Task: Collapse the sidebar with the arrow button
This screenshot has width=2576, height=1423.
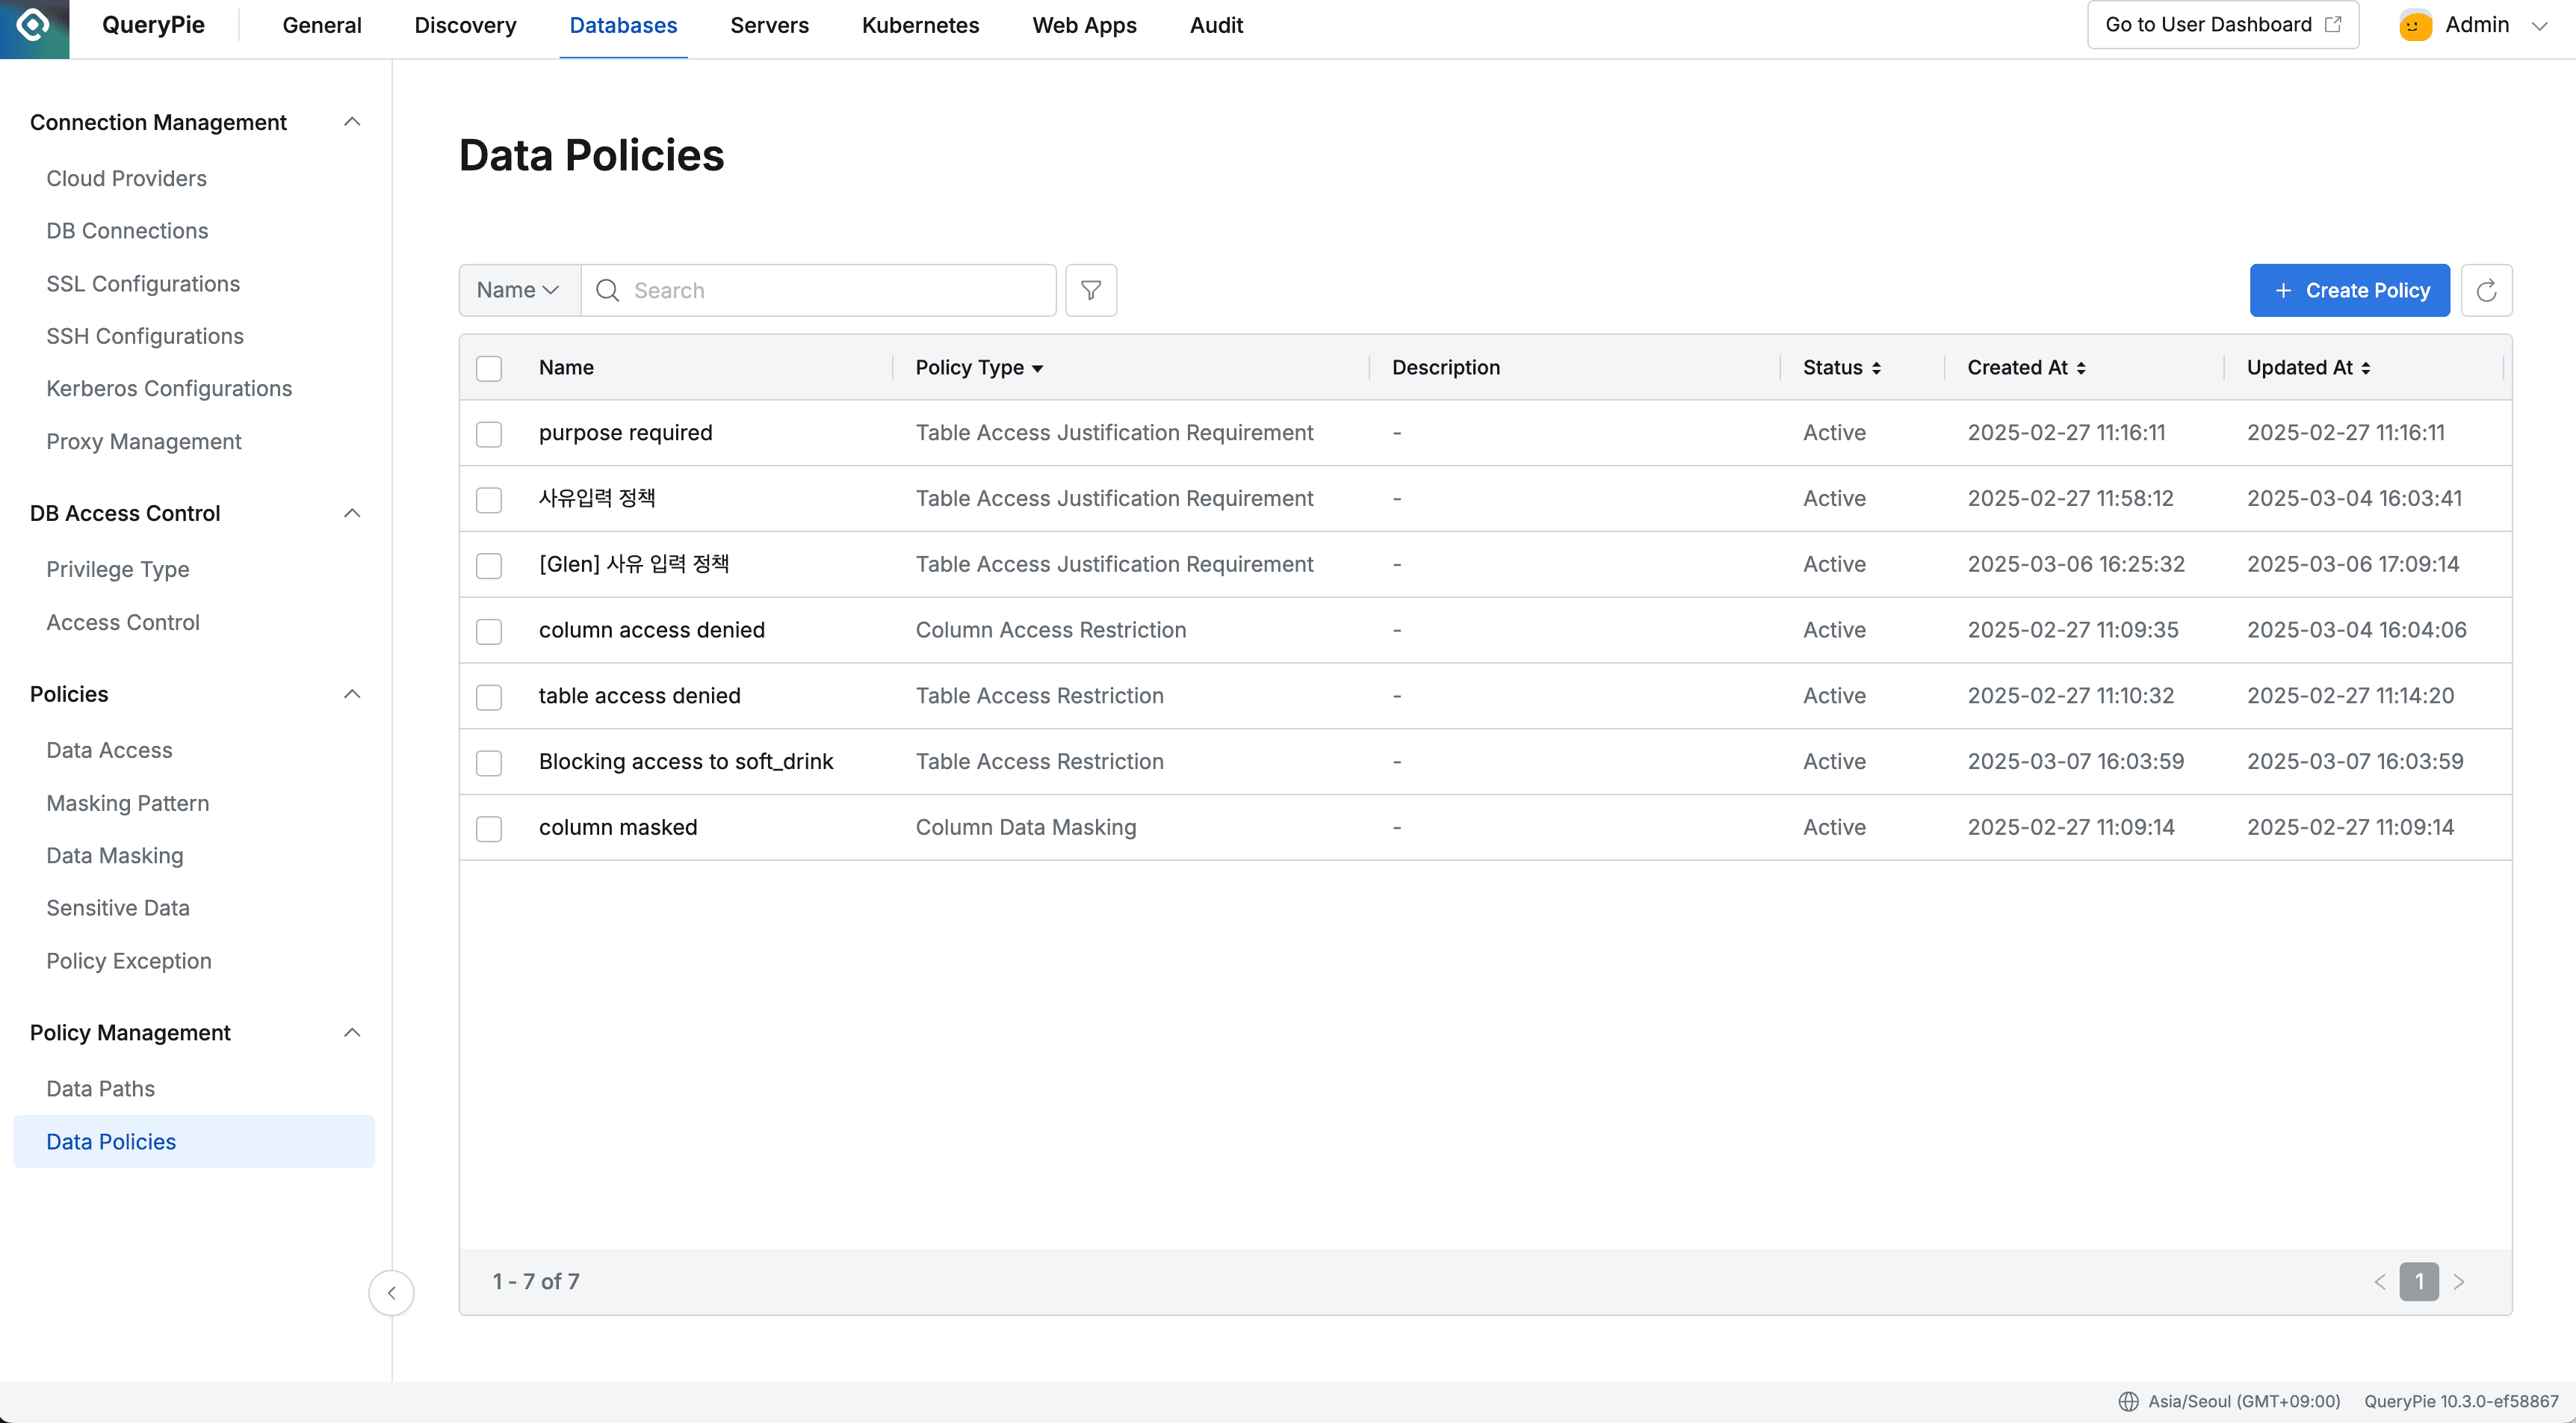Action: (391, 1293)
